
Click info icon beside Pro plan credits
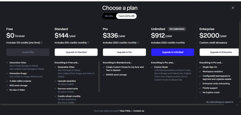pos(138,43)
